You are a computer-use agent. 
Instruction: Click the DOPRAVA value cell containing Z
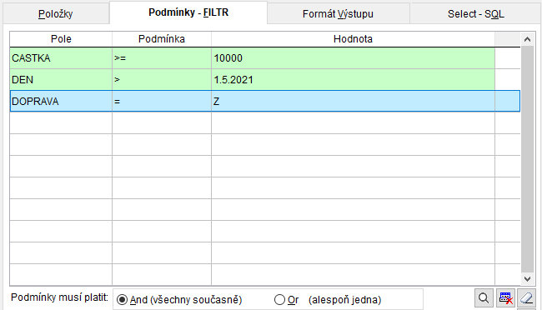click(353, 102)
